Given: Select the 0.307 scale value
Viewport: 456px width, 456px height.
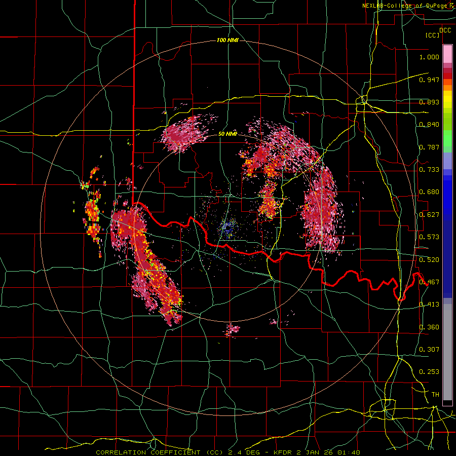Looking at the screenshot, I should [x=429, y=349].
